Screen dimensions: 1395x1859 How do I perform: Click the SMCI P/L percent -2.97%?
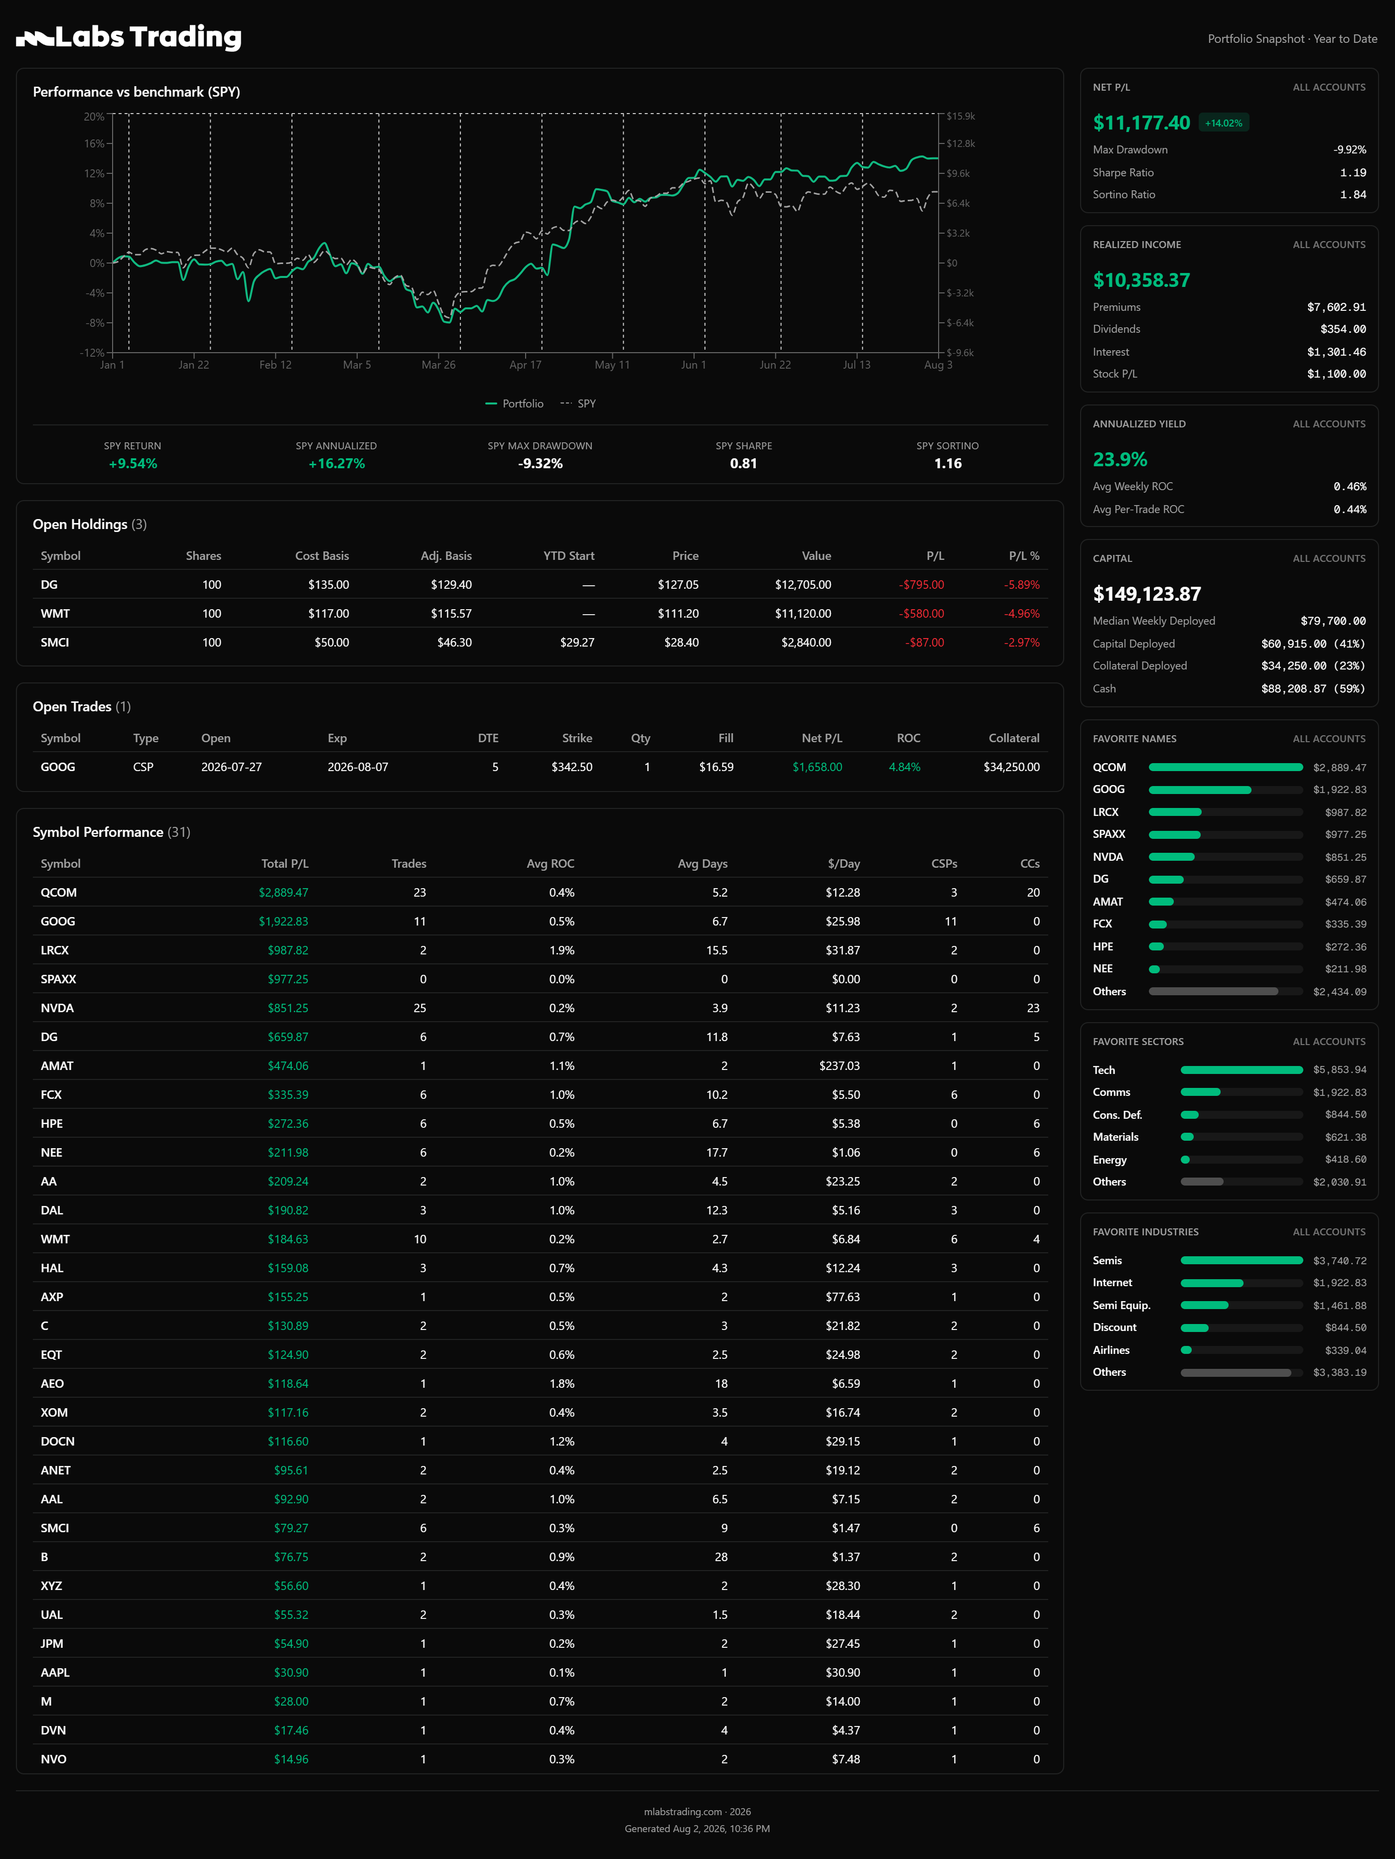point(1022,642)
